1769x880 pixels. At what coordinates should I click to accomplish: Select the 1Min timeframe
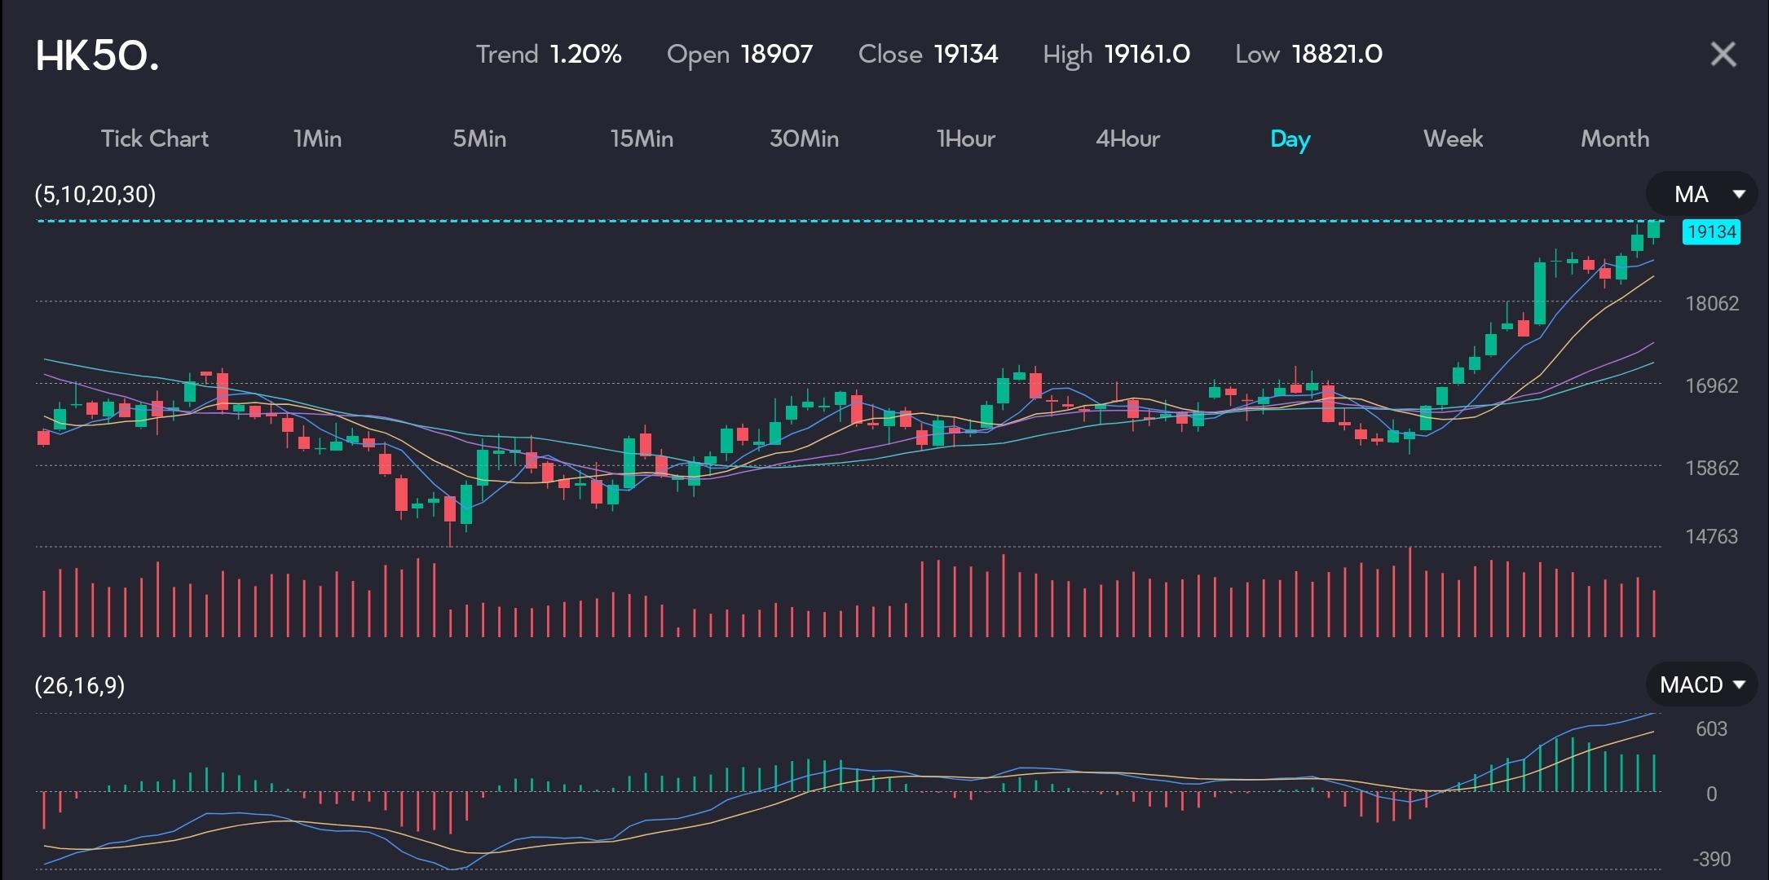pyautogui.click(x=317, y=139)
